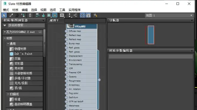Click the Translucency slot label

coord(76,64)
